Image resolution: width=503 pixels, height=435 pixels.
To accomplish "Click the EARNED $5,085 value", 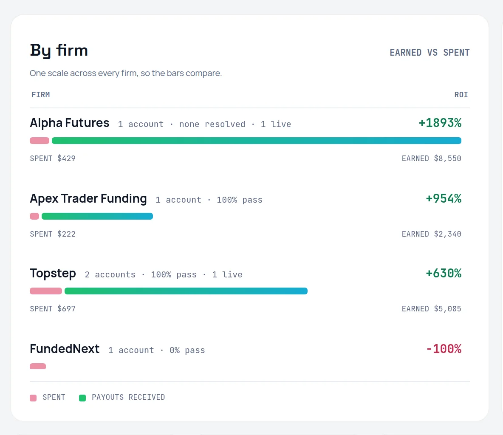I will pyautogui.click(x=432, y=309).
